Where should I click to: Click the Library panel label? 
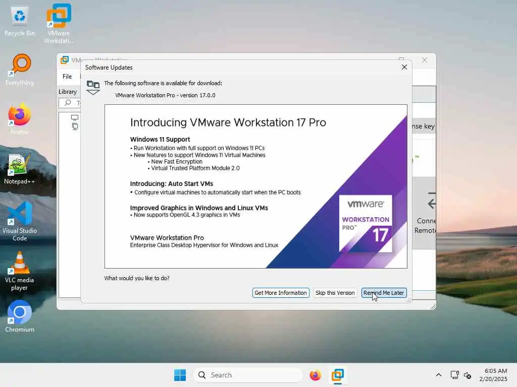click(68, 92)
